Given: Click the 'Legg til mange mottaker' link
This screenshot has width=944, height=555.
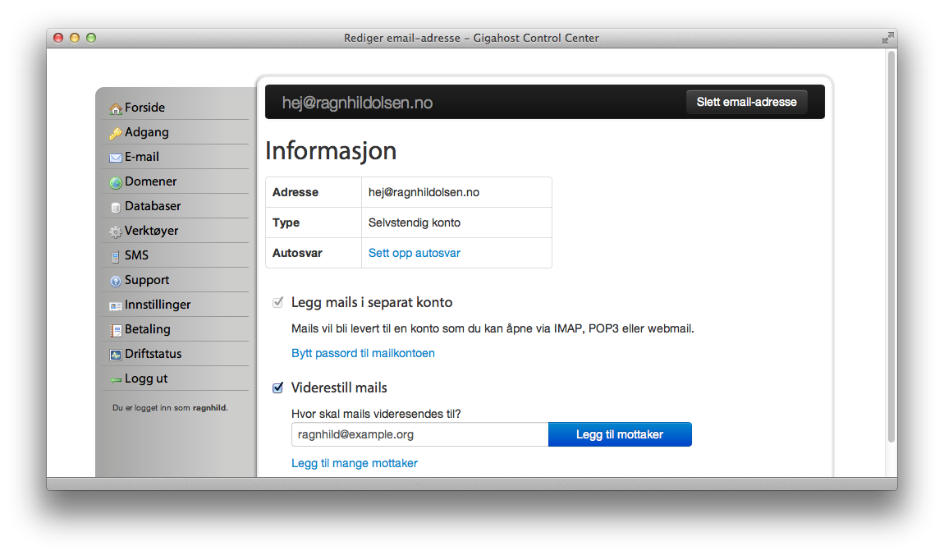Looking at the screenshot, I should tap(355, 463).
